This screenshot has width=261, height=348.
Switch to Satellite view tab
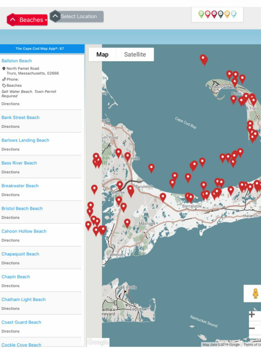pyautogui.click(x=135, y=54)
